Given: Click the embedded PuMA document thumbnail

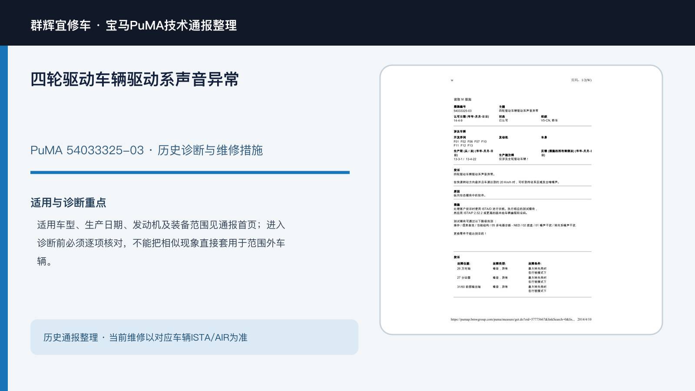Looking at the screenshot, I should (521, 200).
